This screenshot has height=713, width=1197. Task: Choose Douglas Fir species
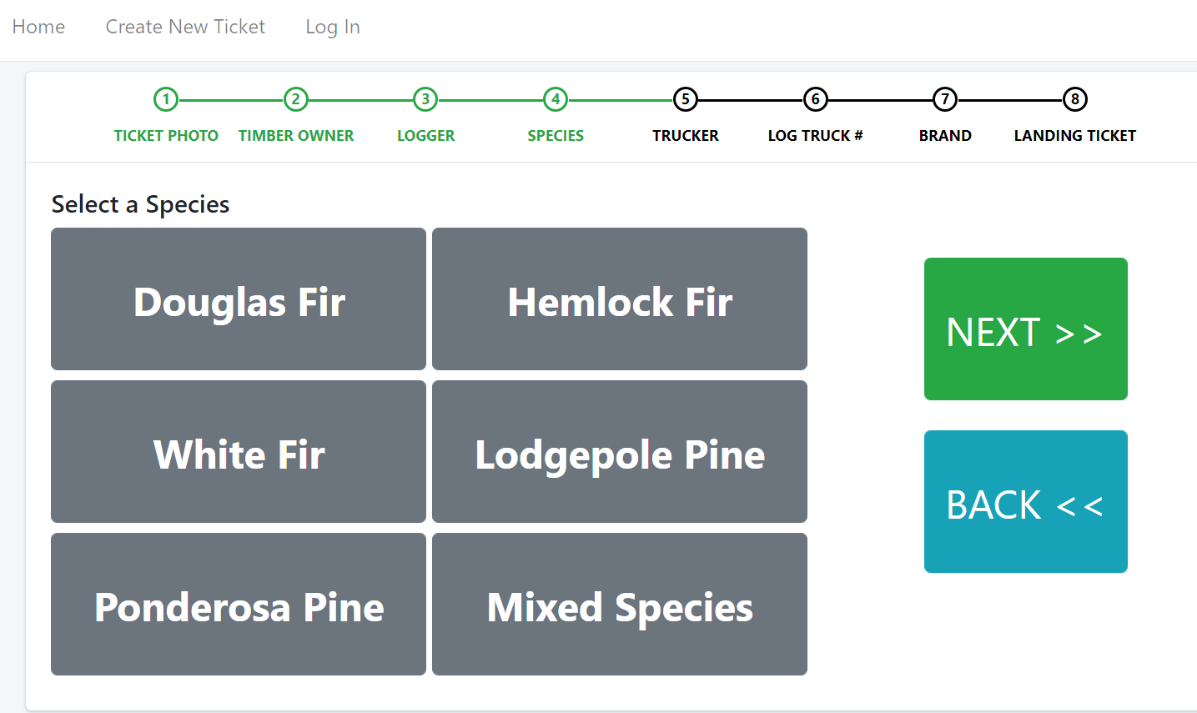point(239,299)
